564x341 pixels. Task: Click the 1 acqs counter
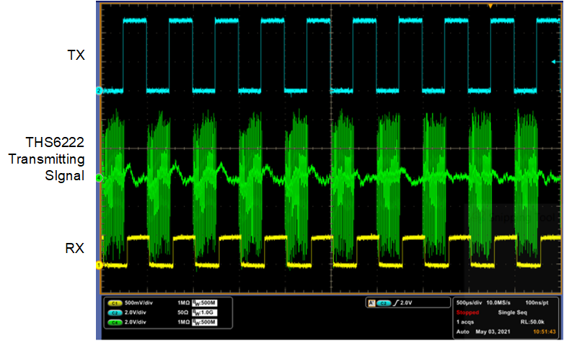click(x=465, y=322)
